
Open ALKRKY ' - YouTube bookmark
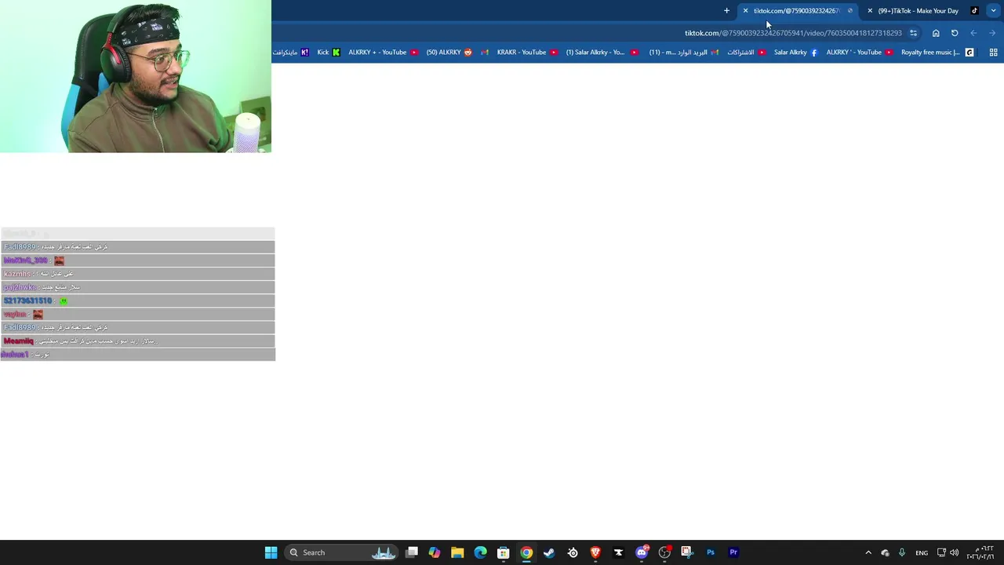[859, 53]
